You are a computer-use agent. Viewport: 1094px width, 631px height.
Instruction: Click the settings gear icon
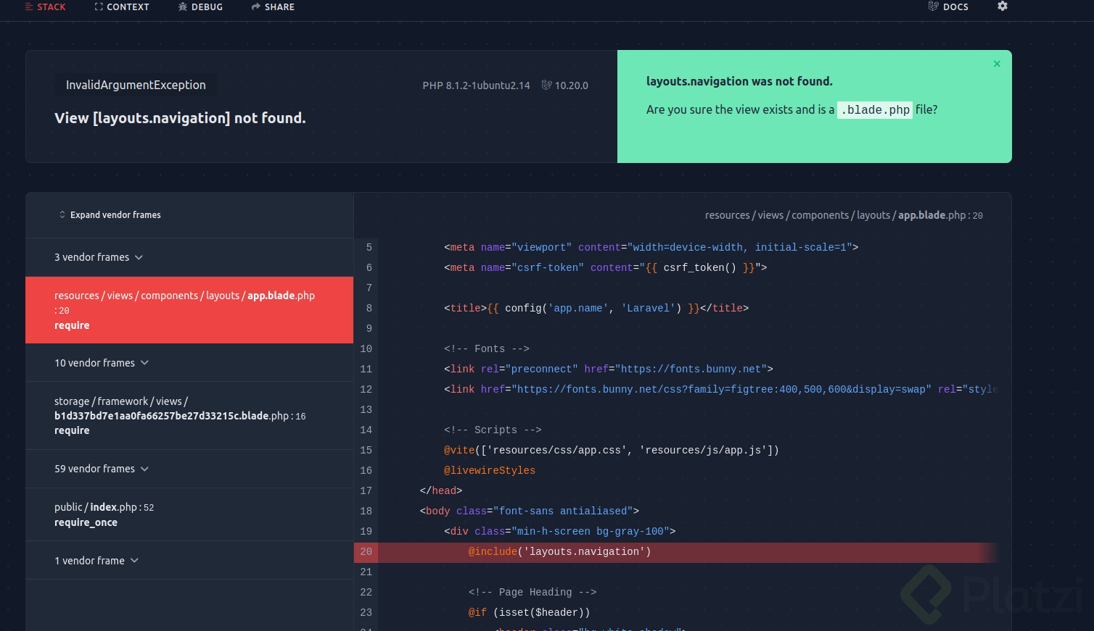click(1003, 7)
